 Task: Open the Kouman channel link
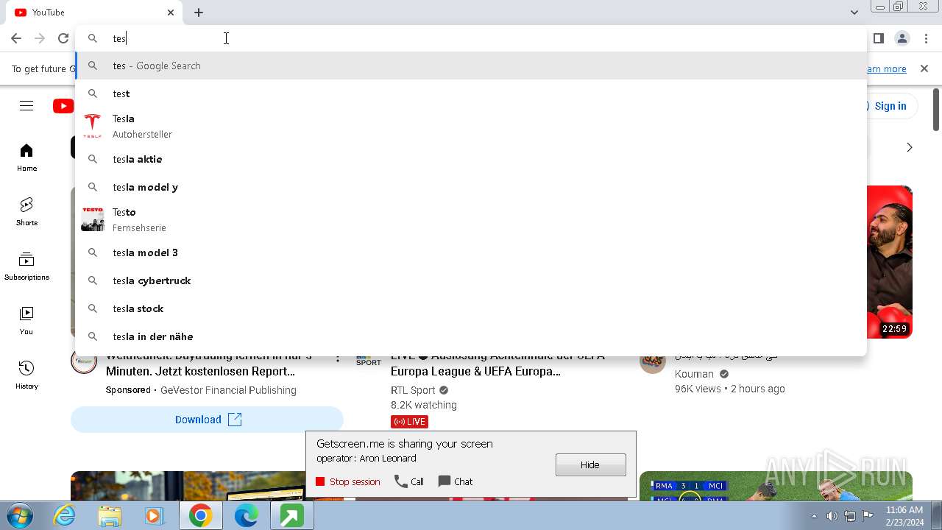(x=694, y=374)
